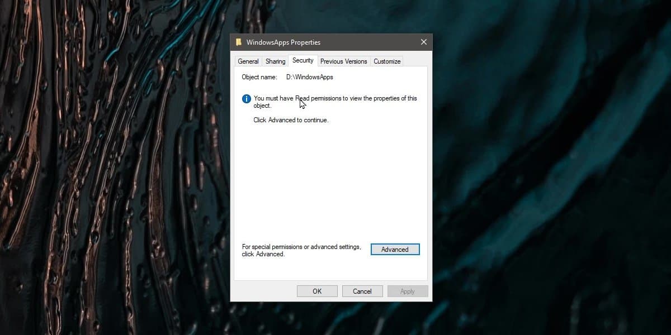
Task: Click empty space in the Security tab page
Action: (330, 184)
